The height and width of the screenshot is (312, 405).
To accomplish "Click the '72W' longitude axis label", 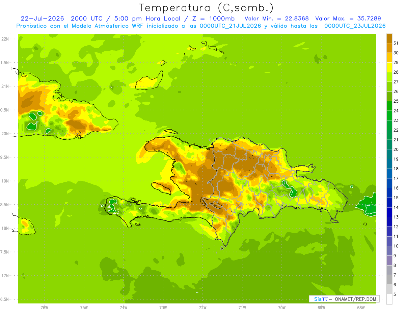I will click(x=202, y=307).
